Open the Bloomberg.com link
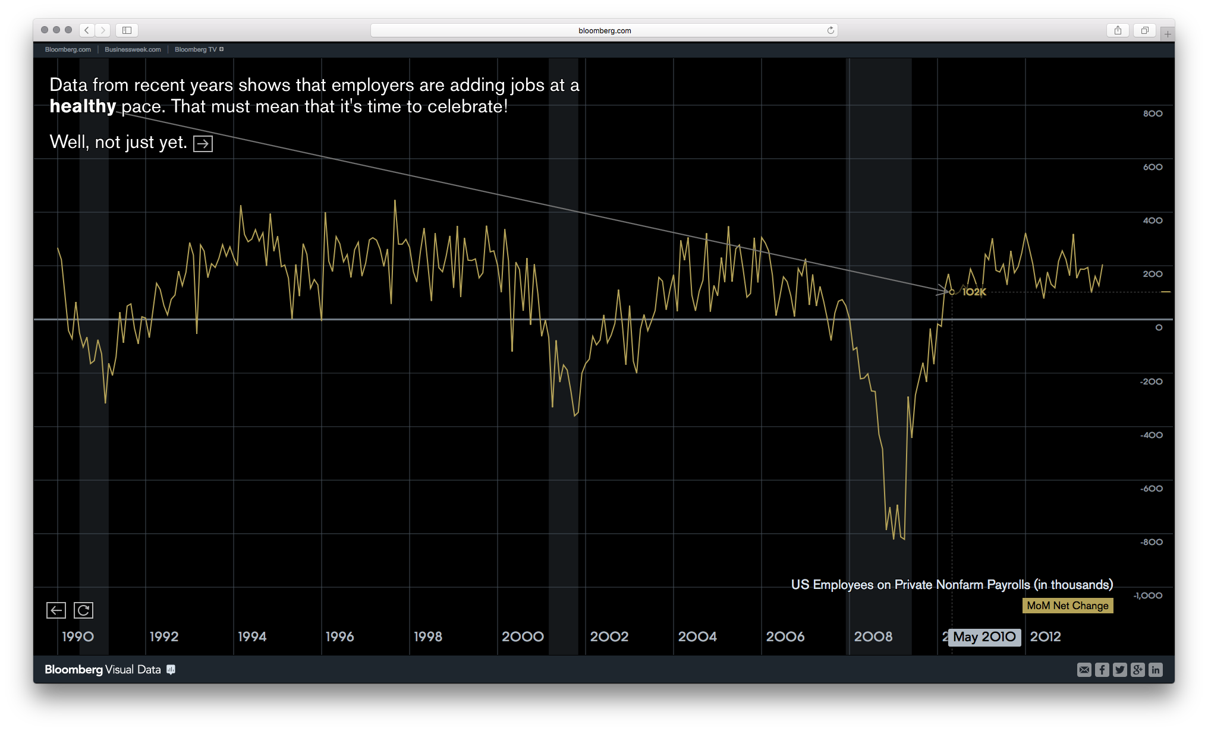1208x731 pixels. tap(67, 49)
